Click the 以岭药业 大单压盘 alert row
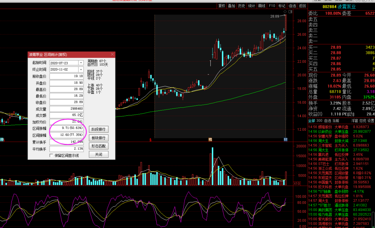 [340, 131]
